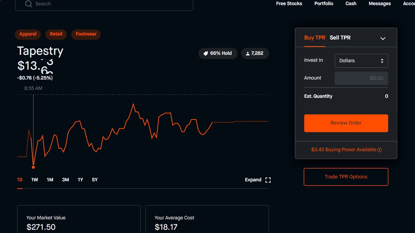Click the Your Average Cost card

207,219
